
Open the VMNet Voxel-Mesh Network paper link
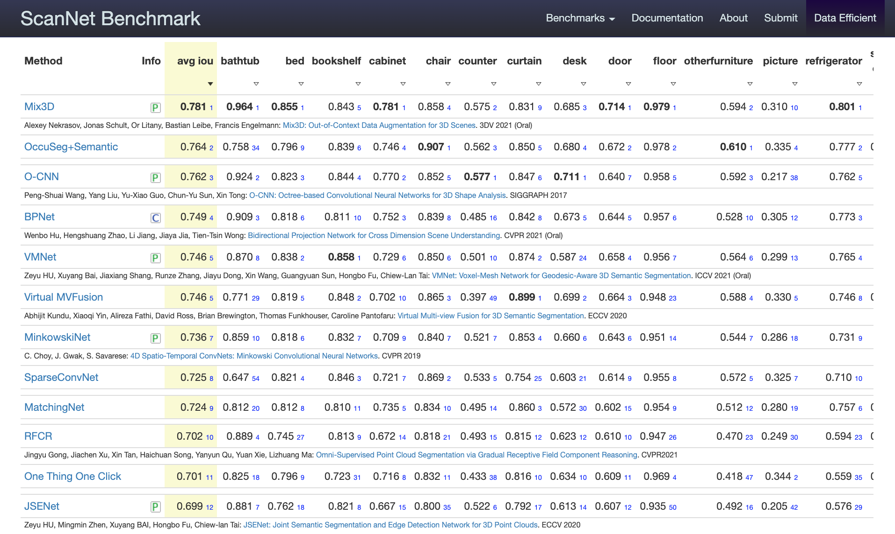pyautogui.click(x=561, y=275)
